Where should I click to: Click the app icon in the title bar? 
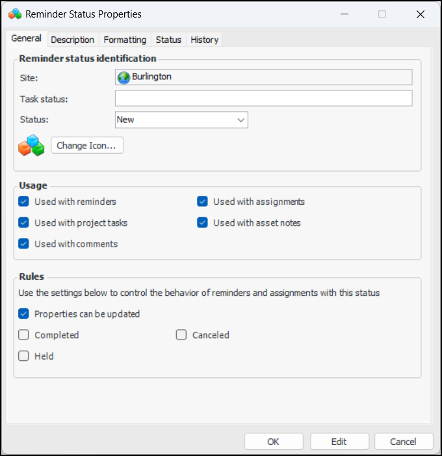14,14
